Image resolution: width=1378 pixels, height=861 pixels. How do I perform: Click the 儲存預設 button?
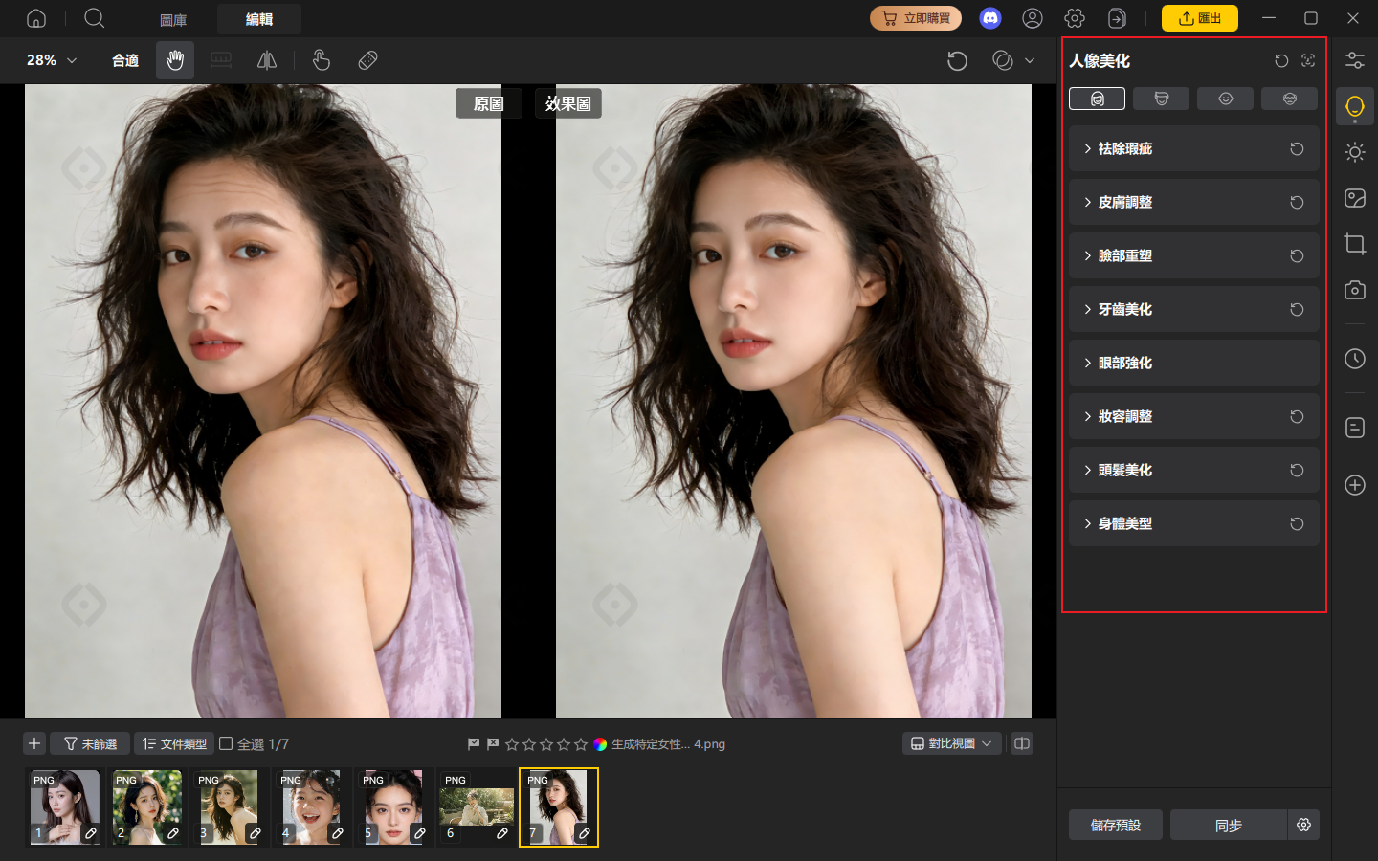[x=1116, y=825]
